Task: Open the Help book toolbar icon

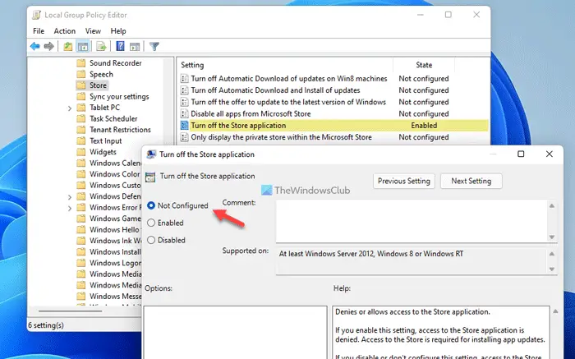Action: click(x=120, y=47)
